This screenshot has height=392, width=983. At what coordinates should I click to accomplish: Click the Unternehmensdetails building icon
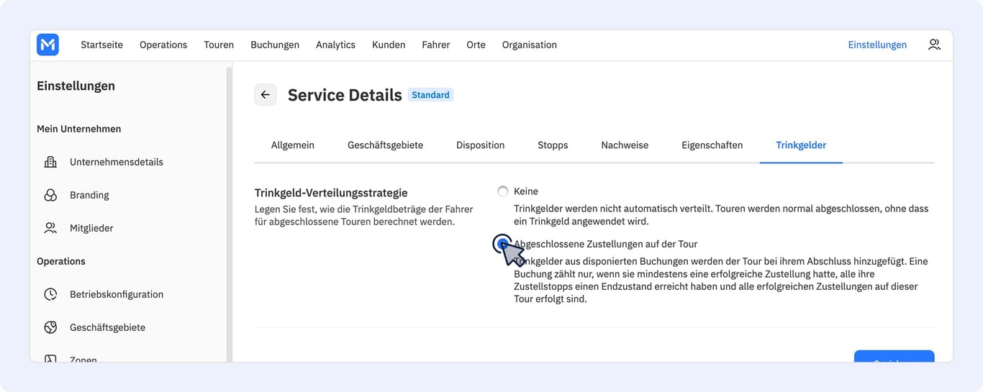[50, 162]
